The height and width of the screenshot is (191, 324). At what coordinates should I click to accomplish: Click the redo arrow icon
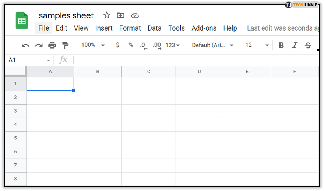pos(39,45)
